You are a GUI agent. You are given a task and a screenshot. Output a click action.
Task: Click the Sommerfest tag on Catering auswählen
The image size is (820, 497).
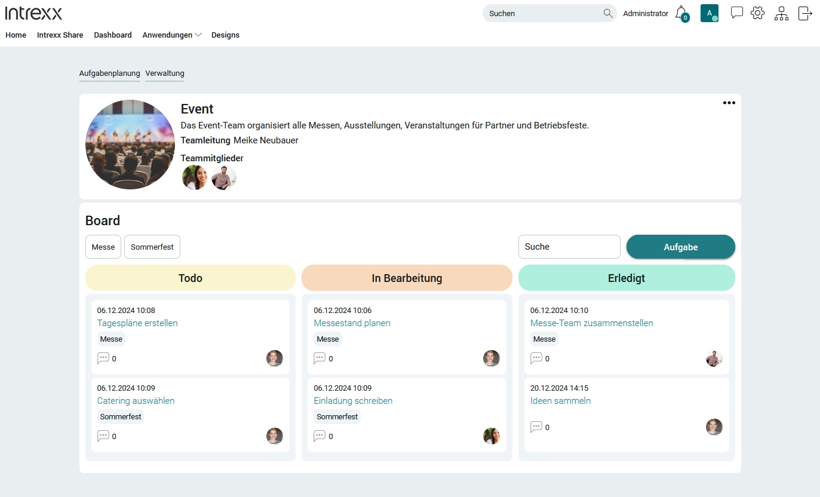pyautogui.click(x=121, y=417)
